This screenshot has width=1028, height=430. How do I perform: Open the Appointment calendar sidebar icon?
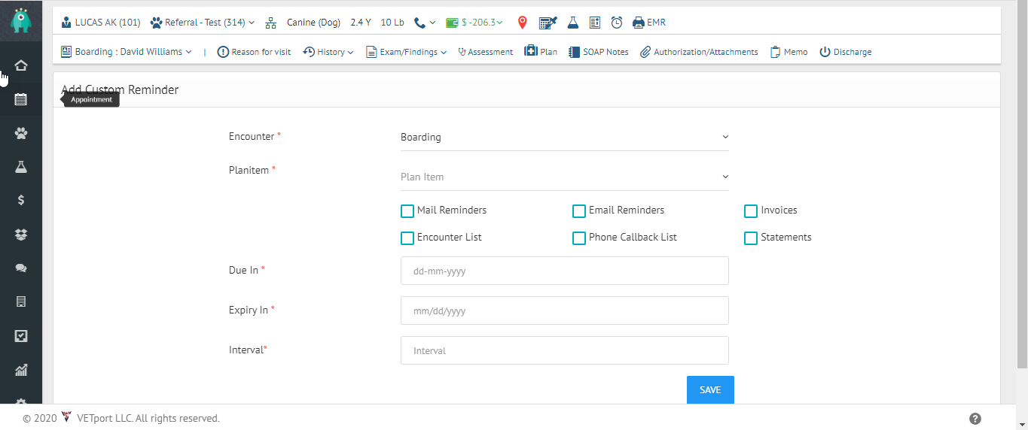pos(21,99)
